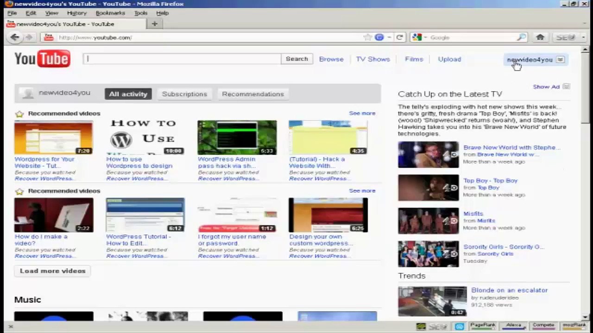Open the Upload link
This screenshot has height=333, width=593.
point(449,59)
